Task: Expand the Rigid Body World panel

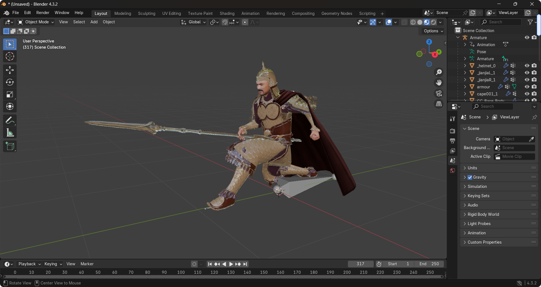Action: pos(498,215)
